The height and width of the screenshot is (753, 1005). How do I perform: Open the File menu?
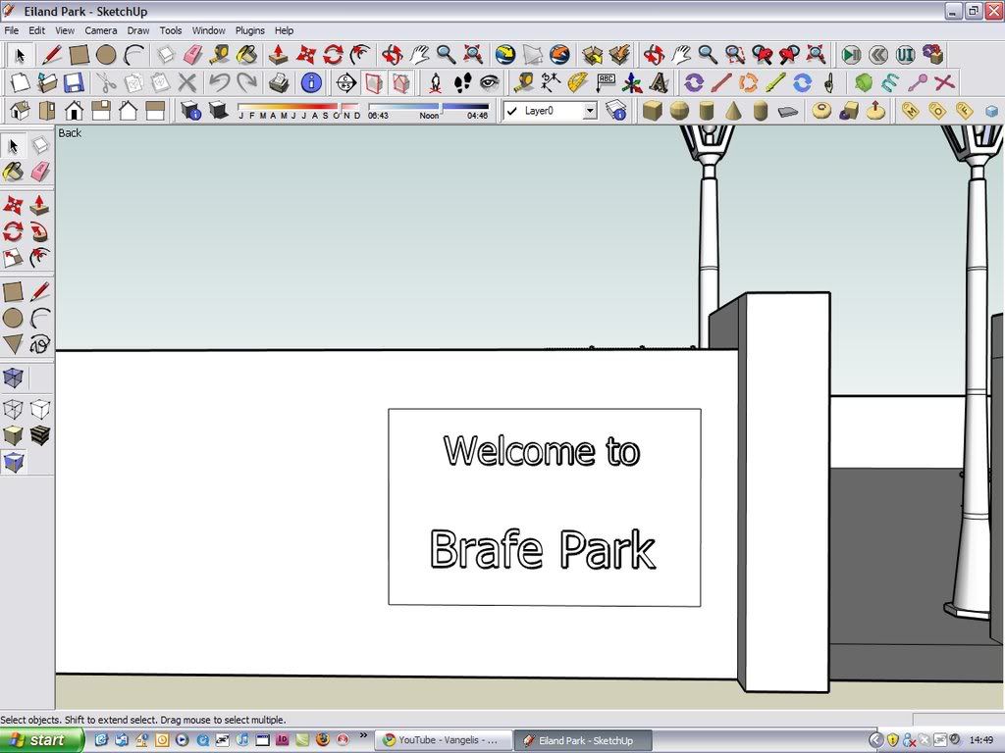point(11,30)
